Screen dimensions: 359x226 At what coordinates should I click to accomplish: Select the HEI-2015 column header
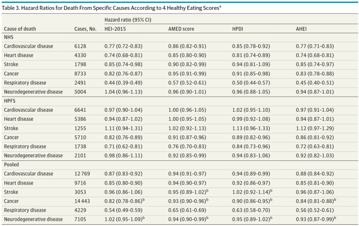pos(115,29)
